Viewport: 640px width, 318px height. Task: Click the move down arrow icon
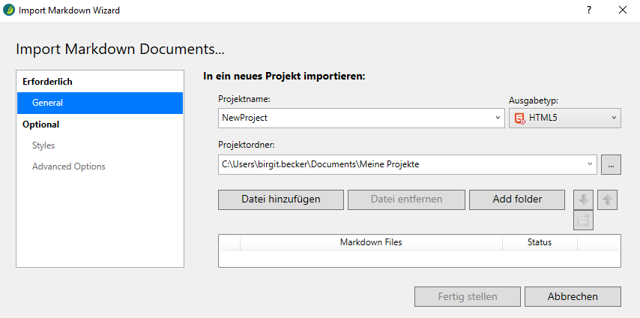point(584,199)
